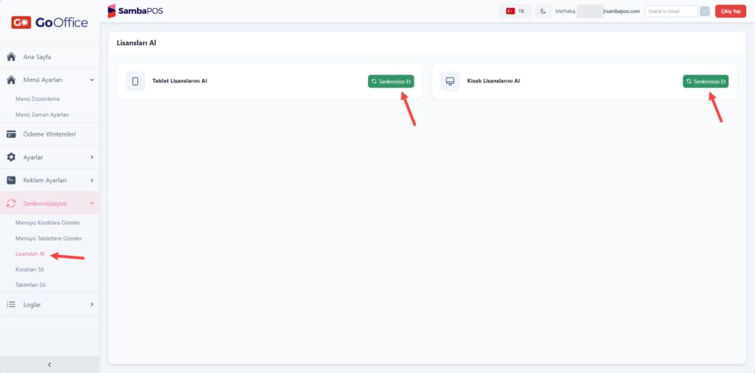Expand the Loglar section
Viewport: 755px width, 373px height.
[49, 304]
